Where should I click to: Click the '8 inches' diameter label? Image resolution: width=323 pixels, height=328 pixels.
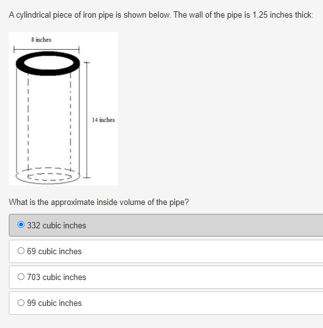point(42,40)
